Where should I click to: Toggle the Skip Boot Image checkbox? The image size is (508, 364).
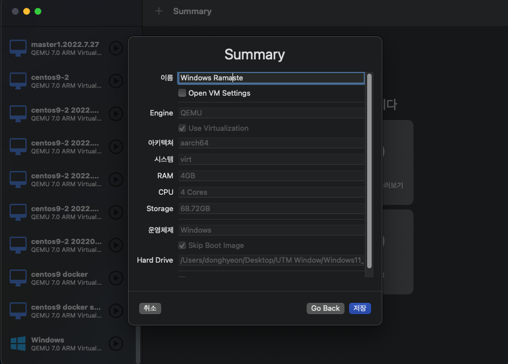coord(182,245)
